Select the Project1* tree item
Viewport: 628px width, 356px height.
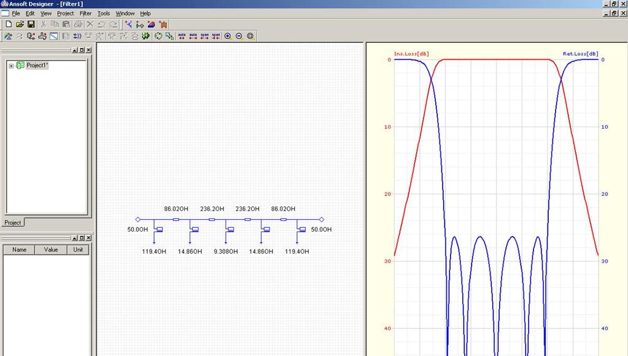(37, 65)
